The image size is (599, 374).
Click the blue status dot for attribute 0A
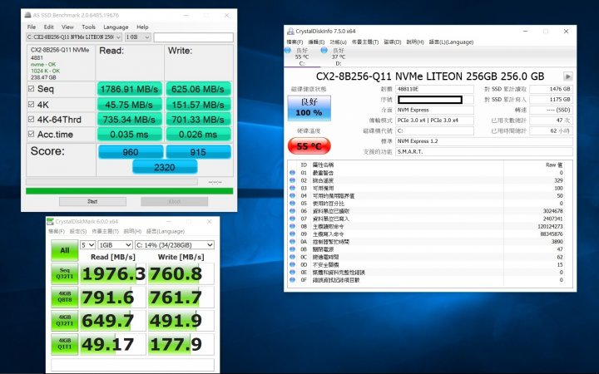(292, 241)
